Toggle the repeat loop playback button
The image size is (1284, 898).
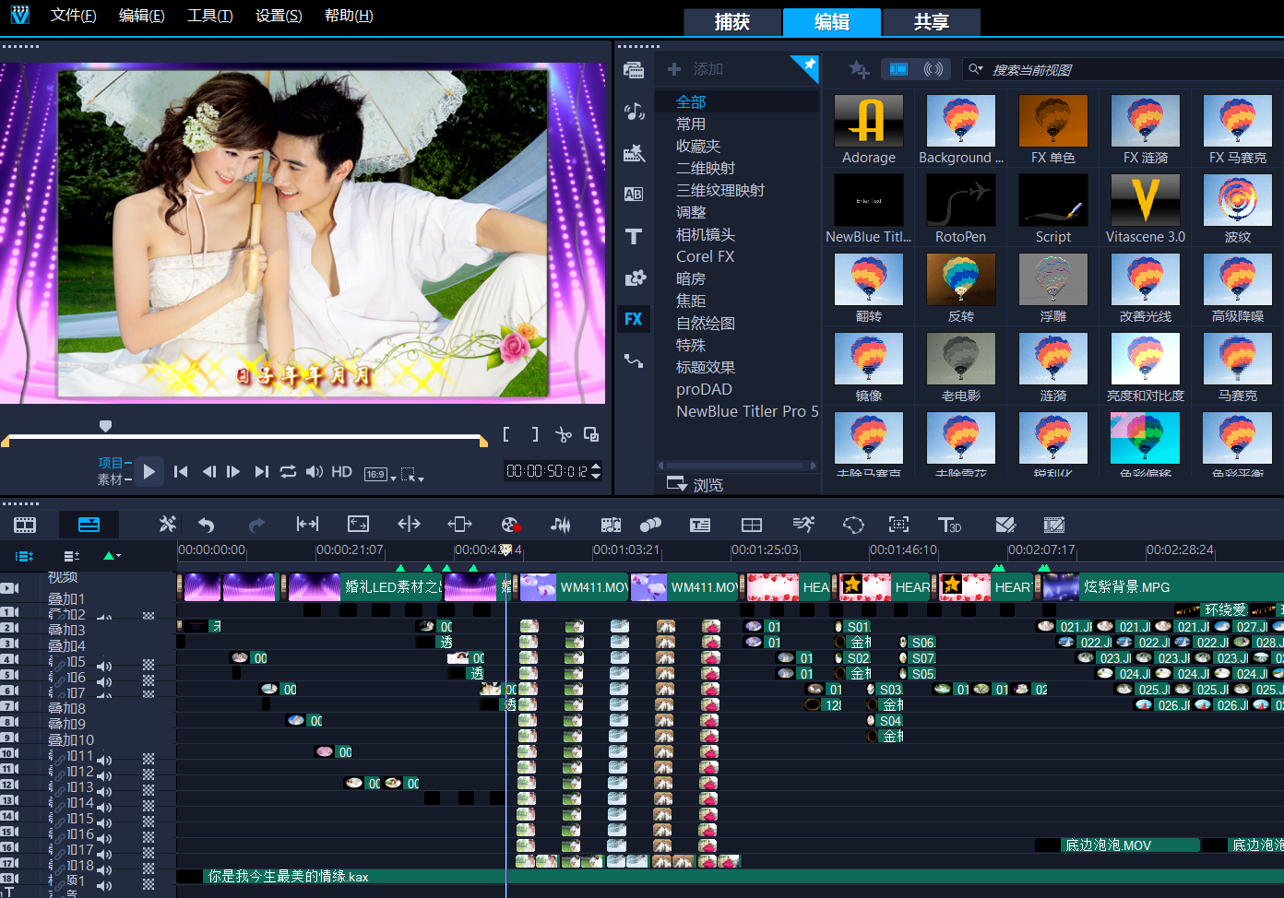(x=289, y=471)
